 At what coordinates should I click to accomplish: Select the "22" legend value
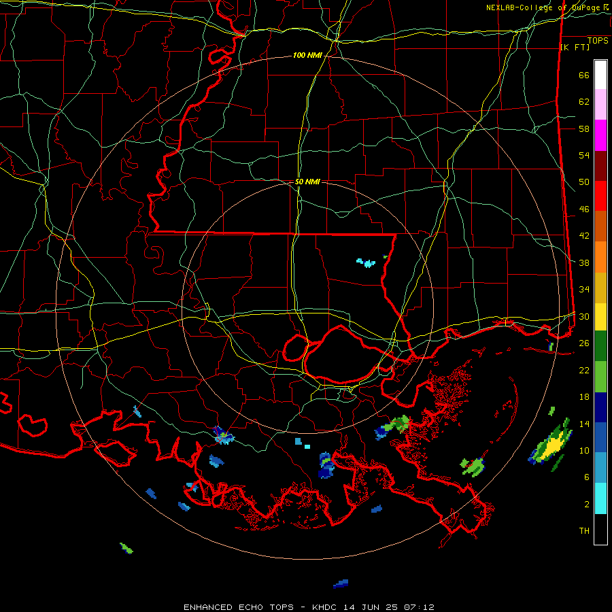584,371
